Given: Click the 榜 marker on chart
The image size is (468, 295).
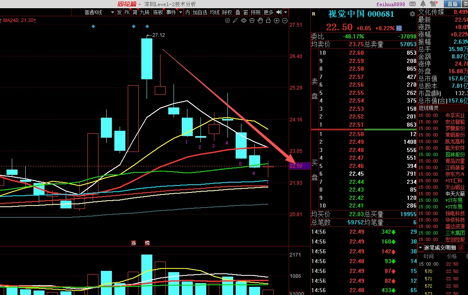Looking at the screenshot, I should tap(147, 243).
